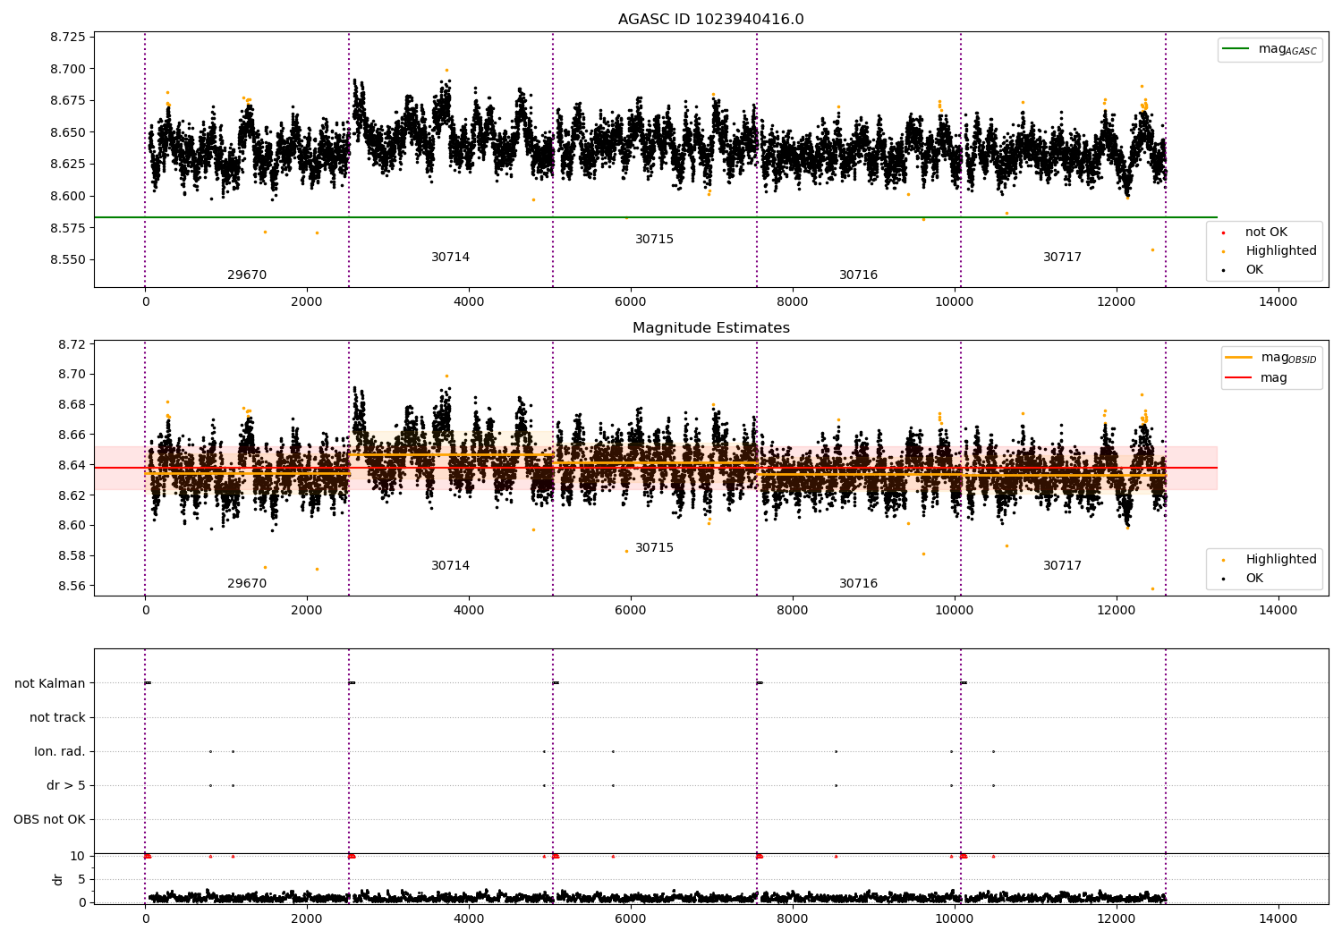Click red 'mag' legend entry in middle plot
Screen dimensions: 1342x939
(1257, 378)
